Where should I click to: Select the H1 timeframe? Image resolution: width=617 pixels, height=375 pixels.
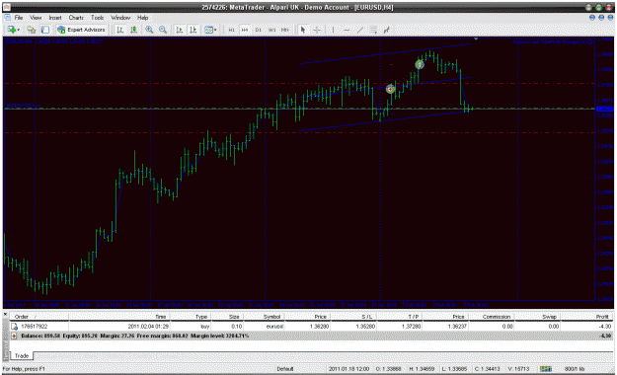point(231,30)
